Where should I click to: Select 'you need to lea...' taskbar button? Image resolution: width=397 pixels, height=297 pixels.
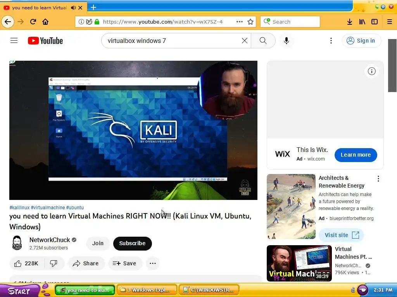pyautogui.click(x=85, y=290)
